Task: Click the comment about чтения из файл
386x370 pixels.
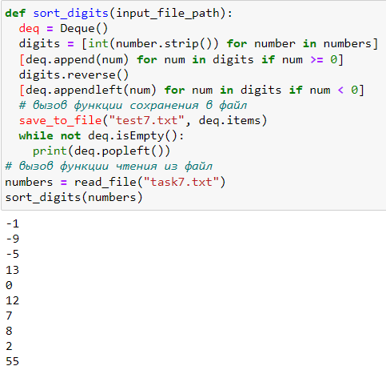Action: (x=109, y=167)
